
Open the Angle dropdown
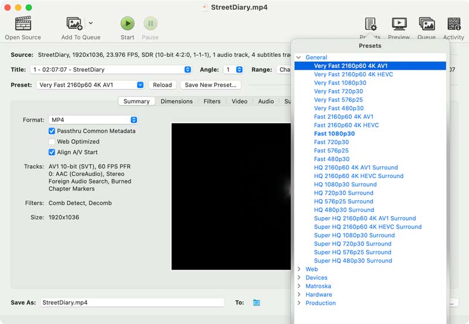point(233,70)
